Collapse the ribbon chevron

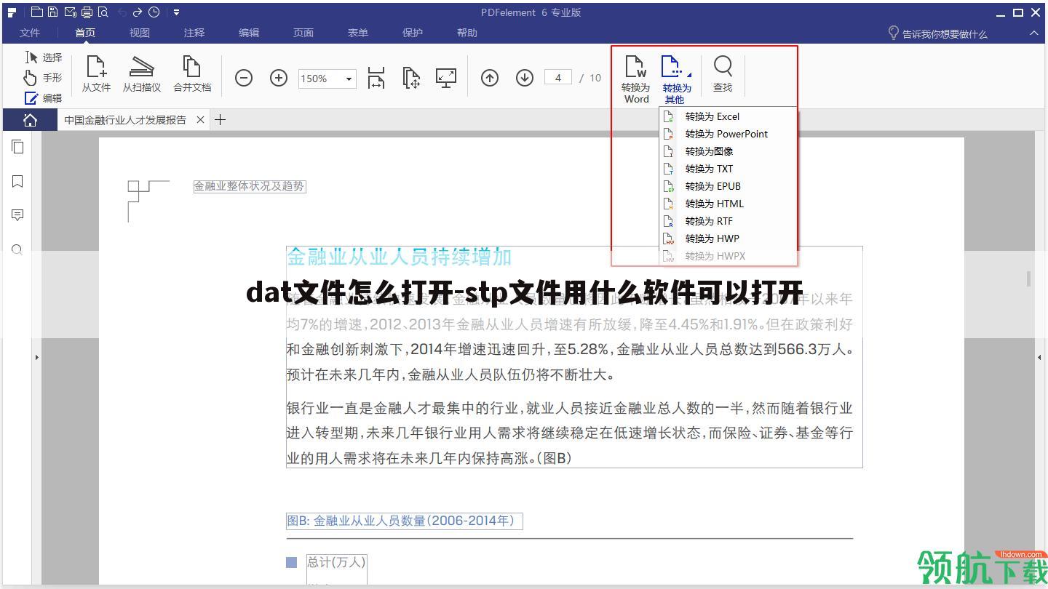pos(1033,33)
